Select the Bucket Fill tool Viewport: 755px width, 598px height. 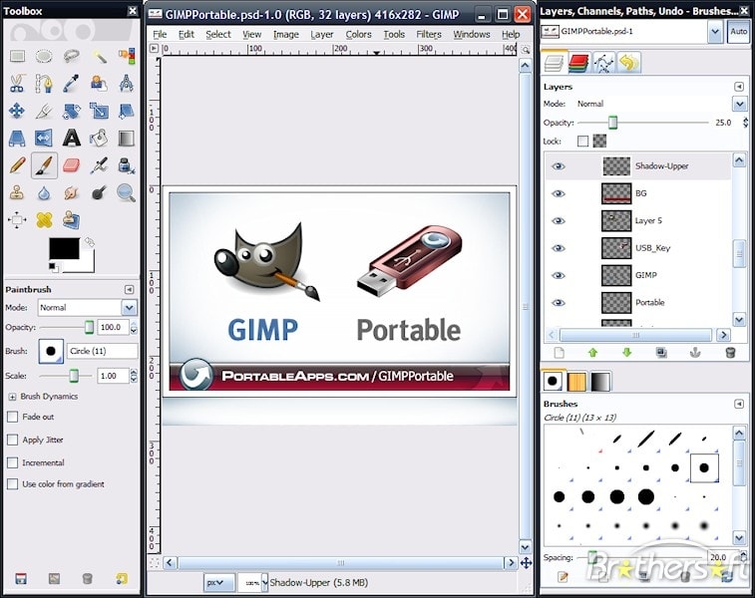pos(99,139)
